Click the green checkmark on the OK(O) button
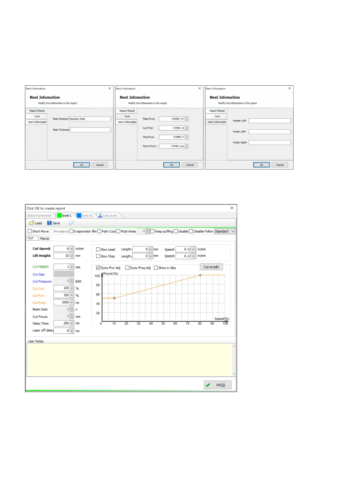Image resolution: width=350 pixels, height=496 pixels. click(208, 385)
